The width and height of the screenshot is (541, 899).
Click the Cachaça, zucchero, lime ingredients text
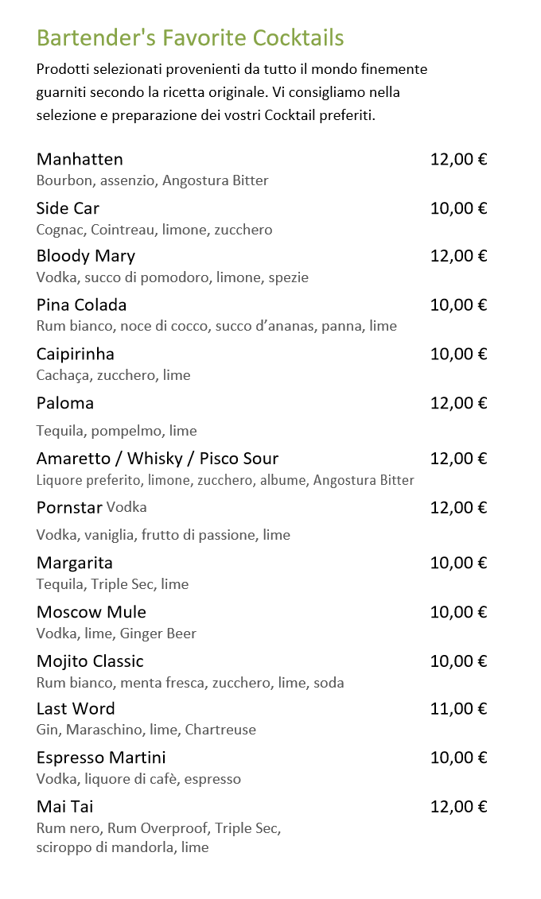click(114, 375)
